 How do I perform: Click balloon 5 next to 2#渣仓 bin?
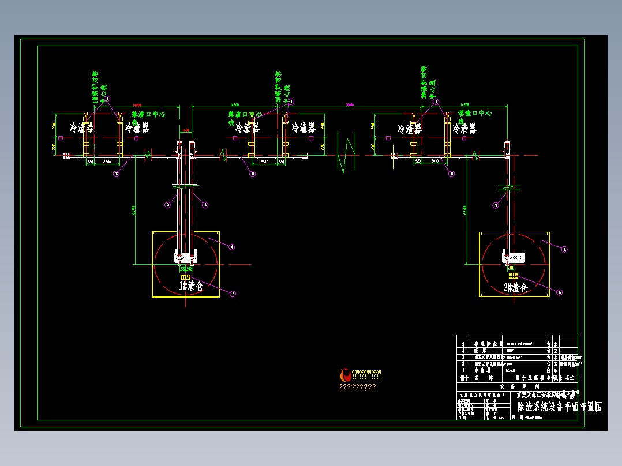tap(560, 292)
